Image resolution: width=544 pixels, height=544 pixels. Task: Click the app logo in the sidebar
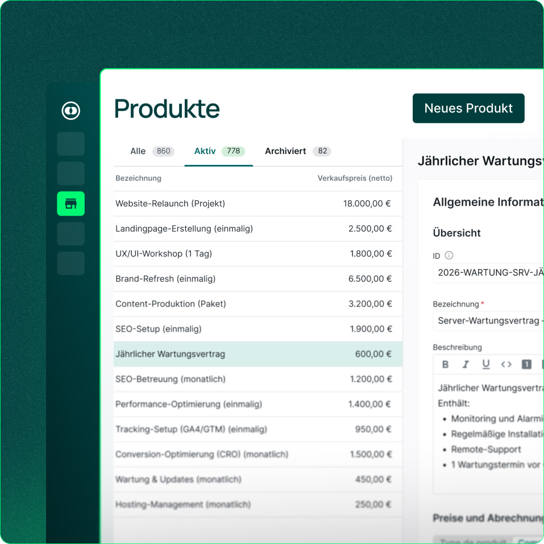point(71,111)
